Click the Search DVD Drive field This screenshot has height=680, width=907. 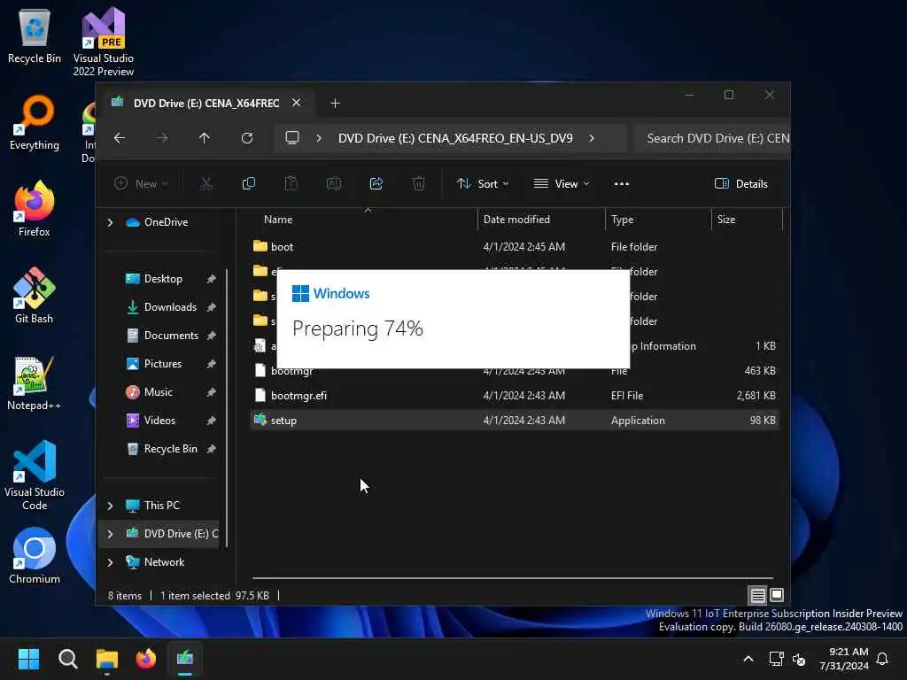713,138
